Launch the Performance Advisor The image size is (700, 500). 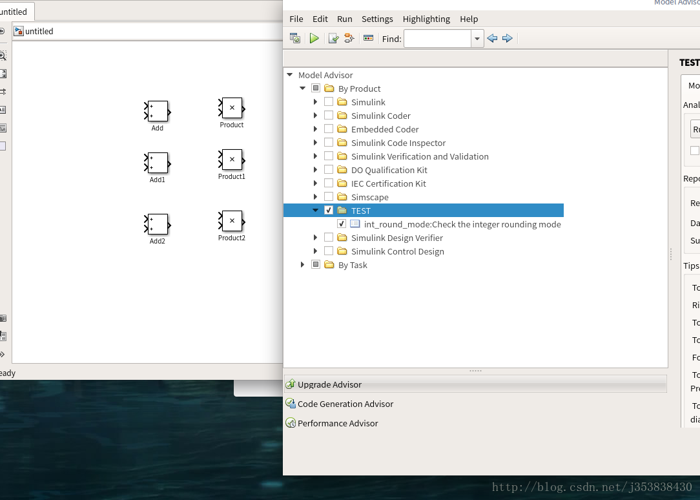coord(337,423)
